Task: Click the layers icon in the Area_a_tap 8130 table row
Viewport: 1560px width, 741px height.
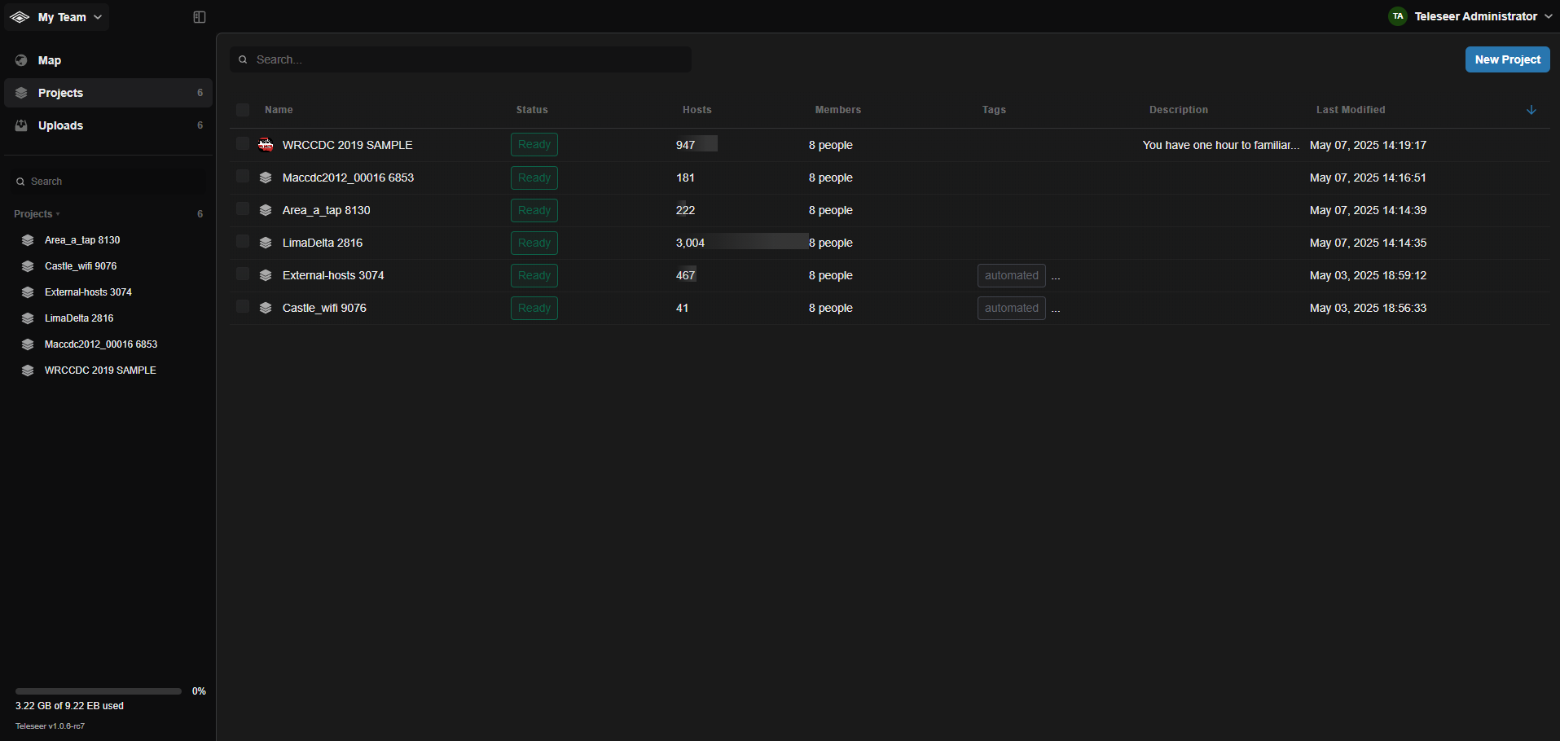Action: [x=266, y=210]
